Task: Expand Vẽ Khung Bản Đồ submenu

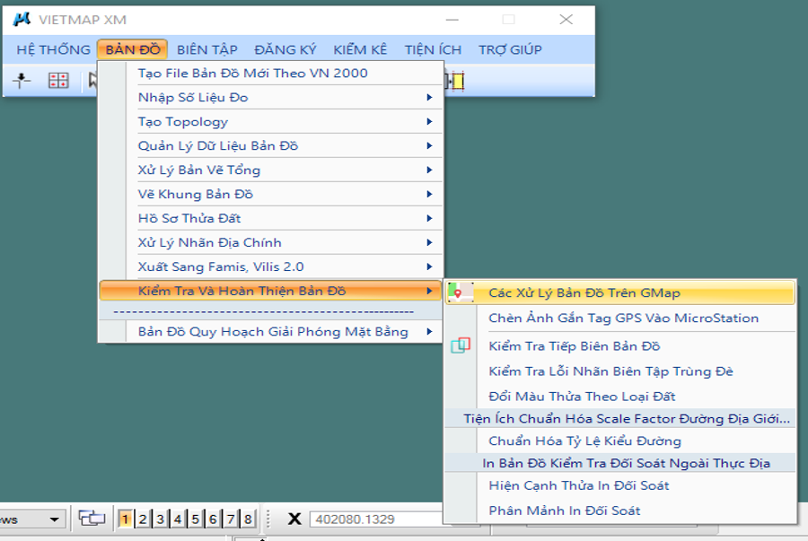Action: pyautogui.click(x=270, y=194)
